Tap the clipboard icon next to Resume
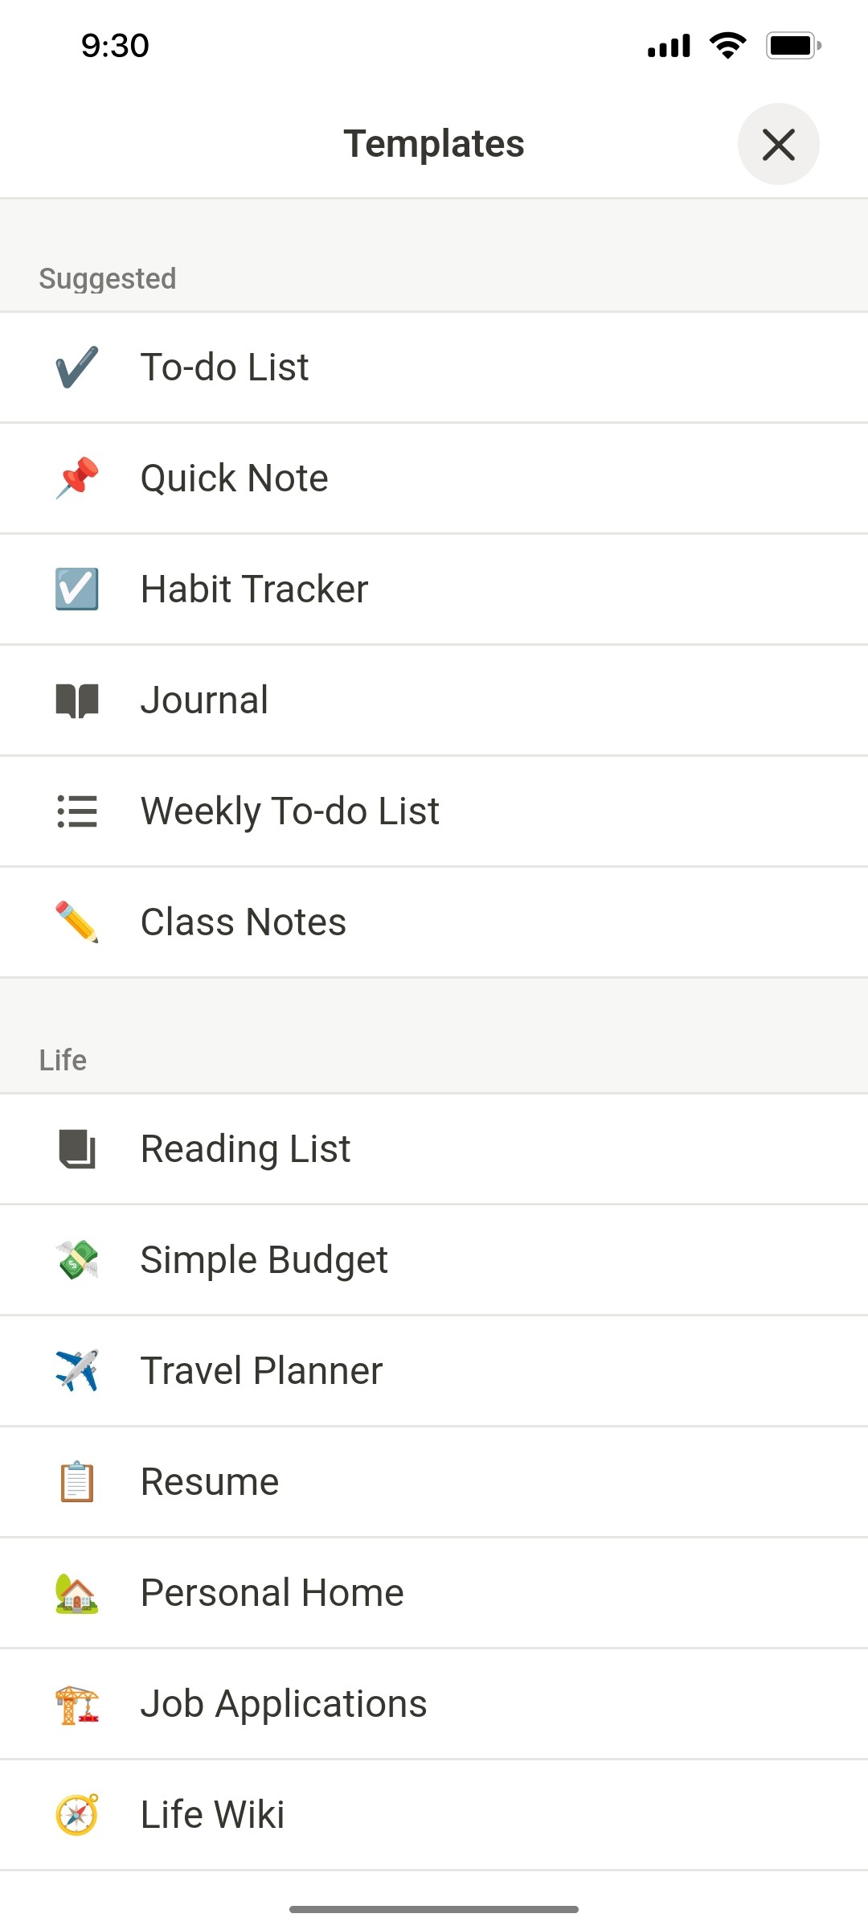This screenshot has height=1930, width=868. coord(76,1481)
